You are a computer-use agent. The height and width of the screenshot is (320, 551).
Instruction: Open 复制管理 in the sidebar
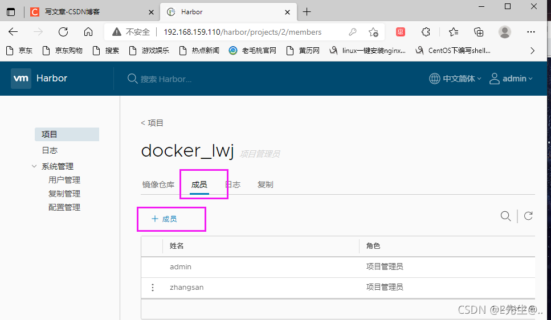click(x=64, y=194)
